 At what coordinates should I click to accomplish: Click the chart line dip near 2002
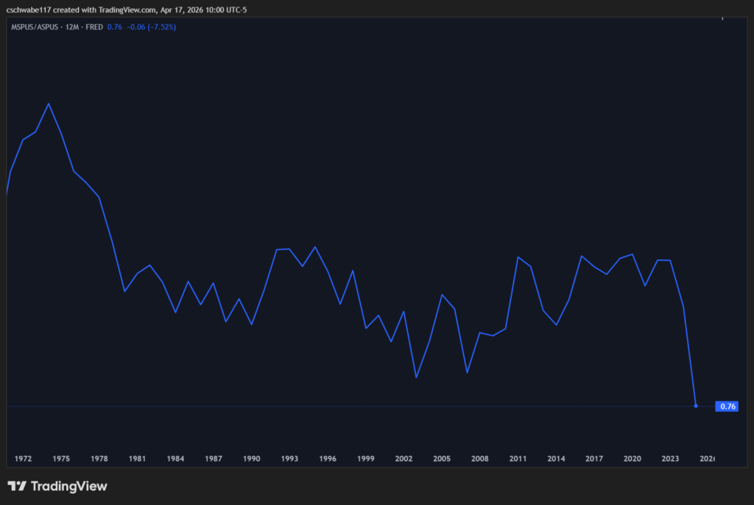tap(417, 376)
